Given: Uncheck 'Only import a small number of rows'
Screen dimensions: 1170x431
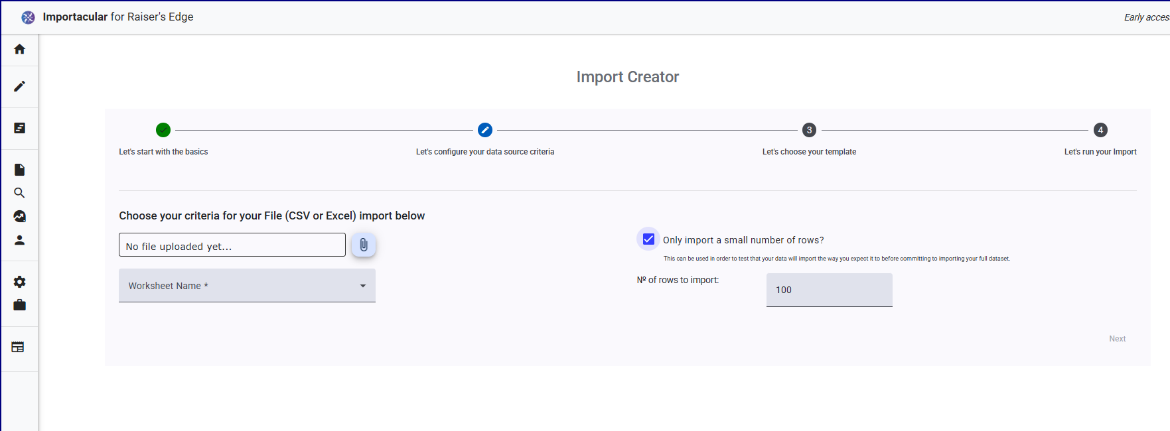Looking at the screenshot, I should pos(648,239).
